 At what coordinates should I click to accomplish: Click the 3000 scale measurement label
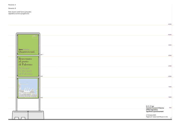[170, 56]
